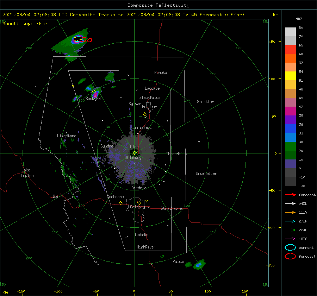Click the Vulcan city label
Image resolution: width=317 pixels, height=296 pixels.
[x=179, y=262]
